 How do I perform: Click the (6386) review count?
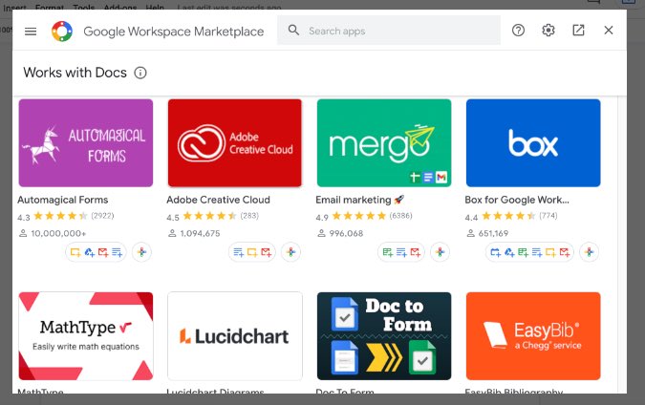point(400,216)
